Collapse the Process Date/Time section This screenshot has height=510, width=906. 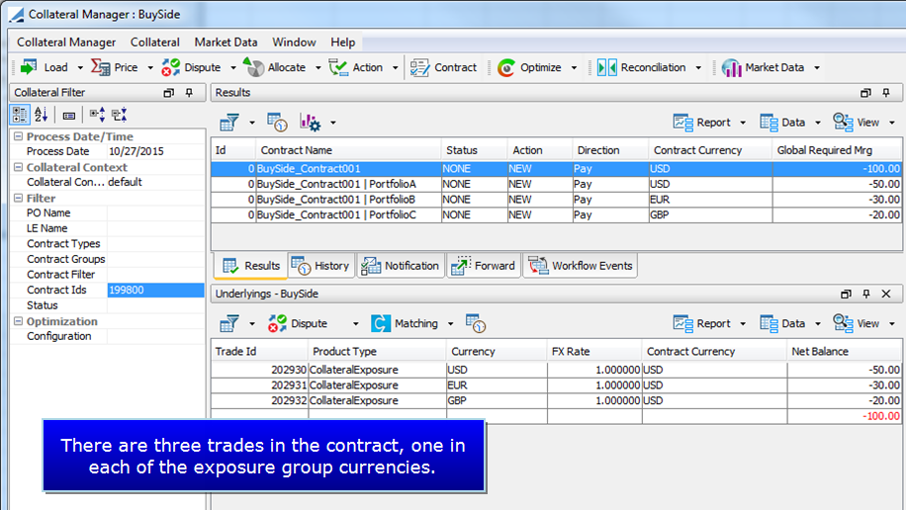tap(19, 136)
